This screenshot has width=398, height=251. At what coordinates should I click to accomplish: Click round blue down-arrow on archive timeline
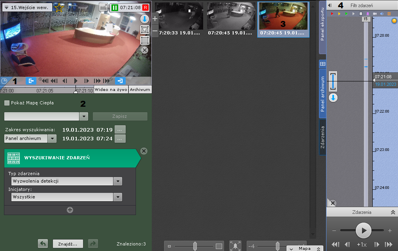click(333, 98)
